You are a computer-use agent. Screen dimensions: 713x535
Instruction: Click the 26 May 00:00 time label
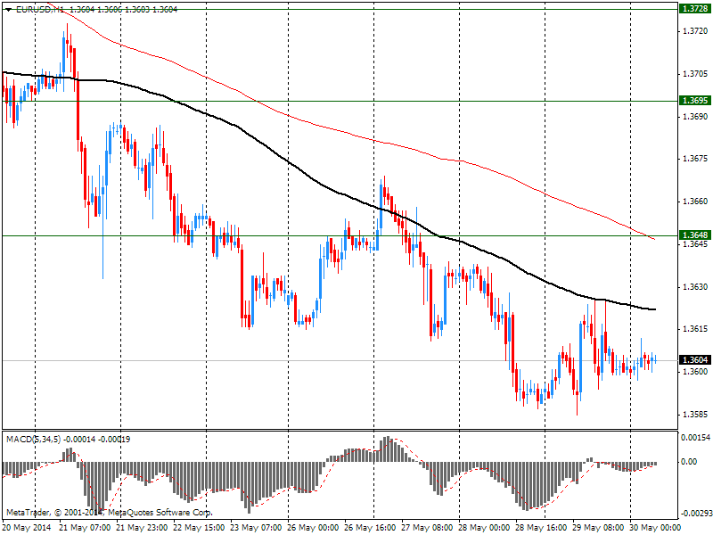pos(314,528)
